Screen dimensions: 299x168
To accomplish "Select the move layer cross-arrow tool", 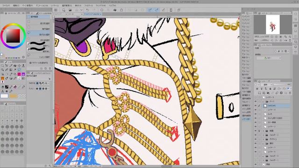I will 19,66.
